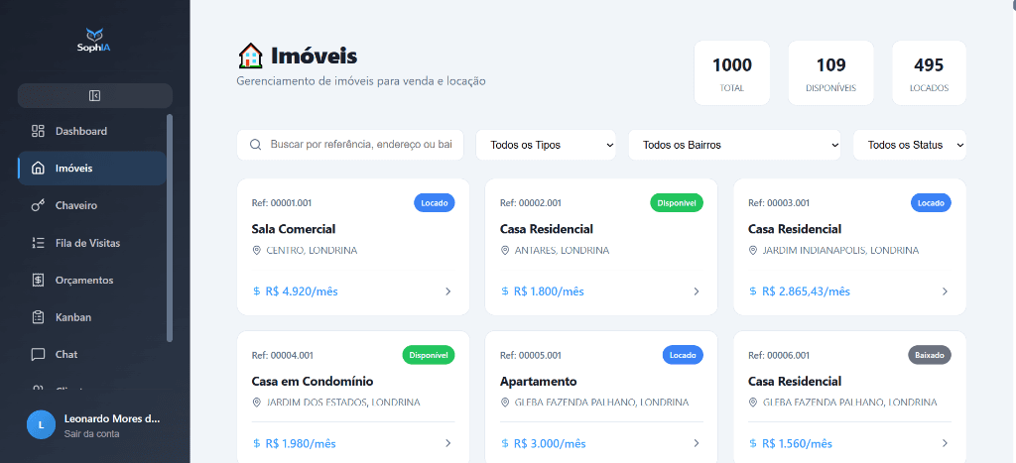The width and height of the screenshot is (1016, 463).
Task: Click the Fila de Visitas list icon
Action: (39, 243)
